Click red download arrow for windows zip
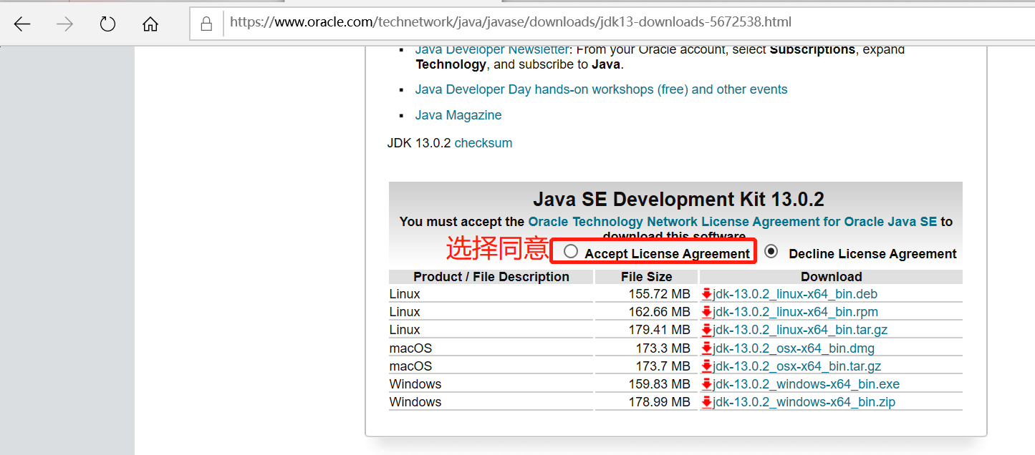This screenshot has height=455, width=1035. (x=707, y=402)
